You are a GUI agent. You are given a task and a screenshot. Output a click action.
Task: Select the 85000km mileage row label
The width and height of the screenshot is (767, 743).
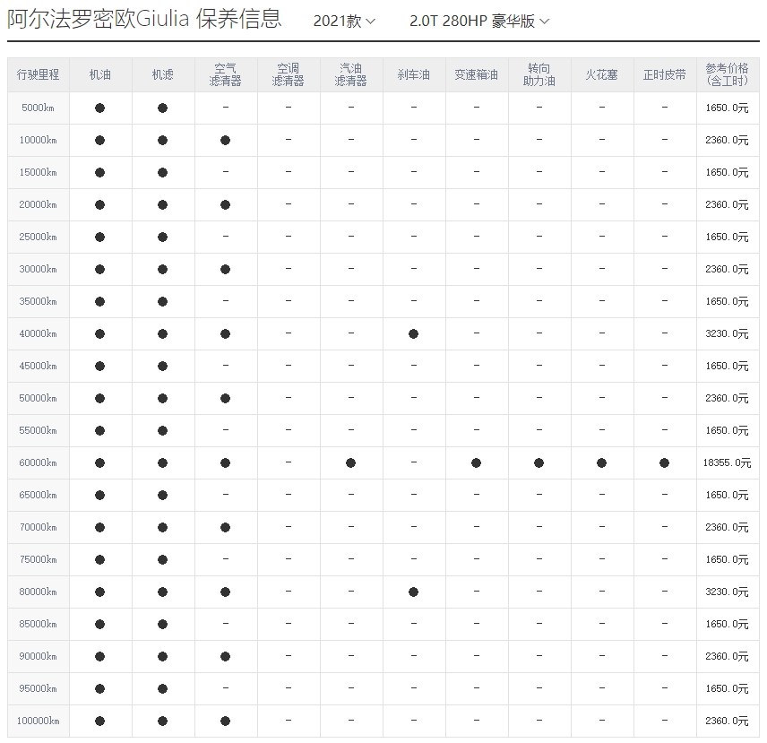point(39,625)
